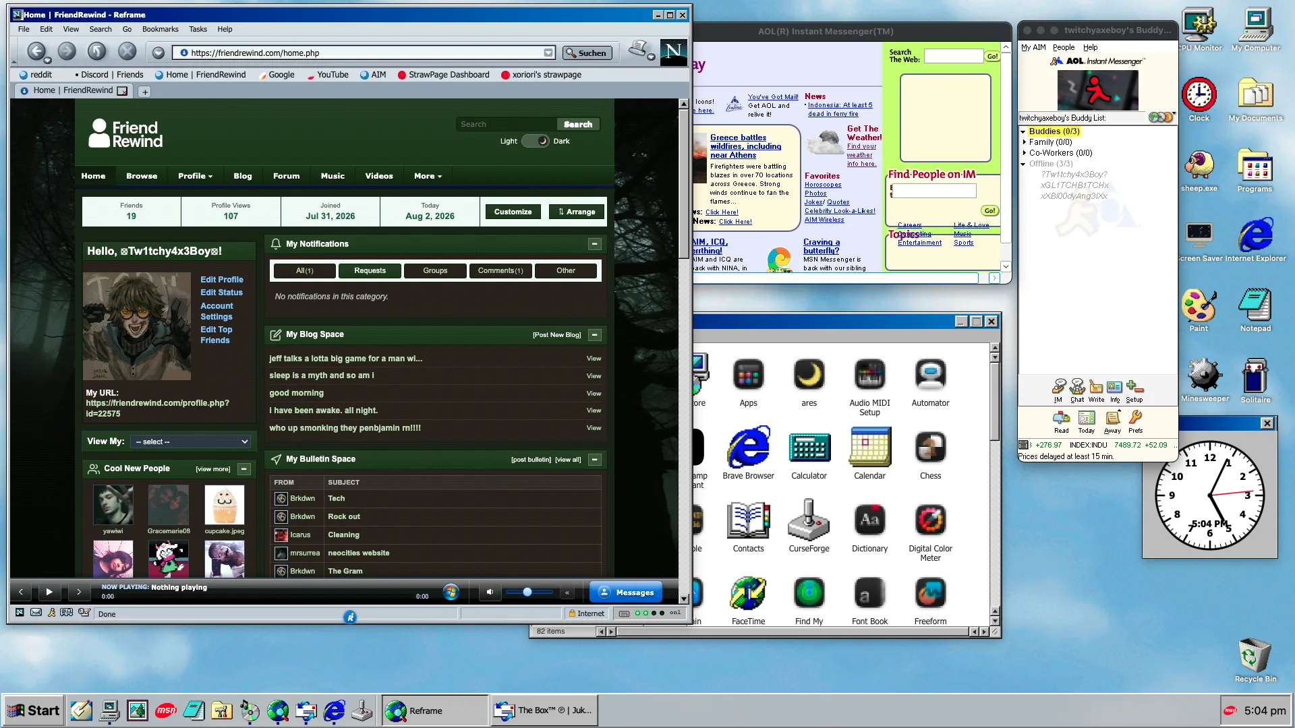Open Minesweeper on the desktop
This screenshot has height=728, width=1295.
[1205, 380]
